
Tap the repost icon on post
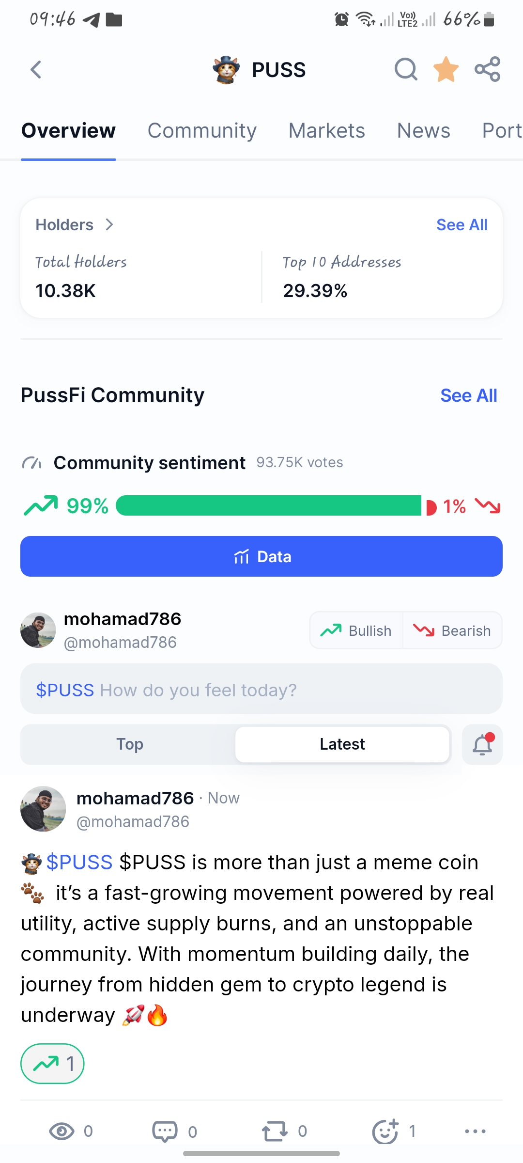coord(275,1132)
